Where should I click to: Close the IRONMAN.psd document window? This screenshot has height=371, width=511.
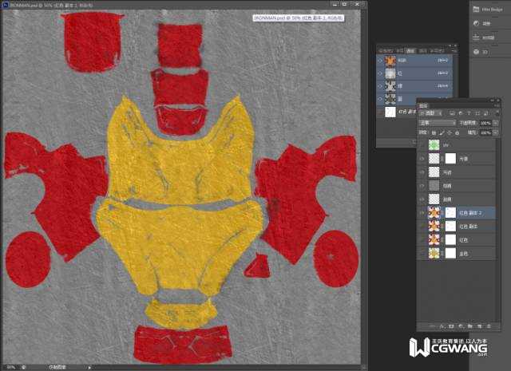(357, 4)
